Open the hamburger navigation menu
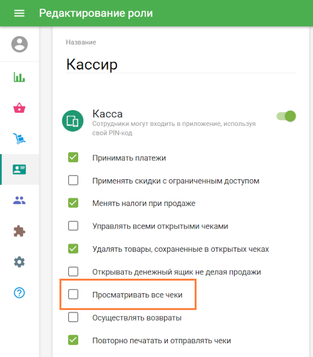 (19, 13)
